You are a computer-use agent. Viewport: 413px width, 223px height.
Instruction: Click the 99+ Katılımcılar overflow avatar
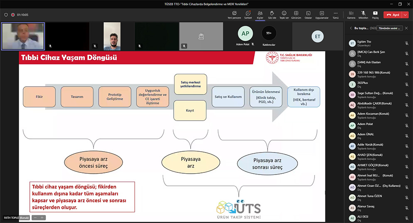pyautogui.click(x=269, y=33)
